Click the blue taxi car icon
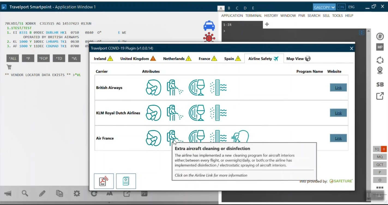Image resolution: width=388 pixels, height=205 pixels. click(x=209, y=26)
